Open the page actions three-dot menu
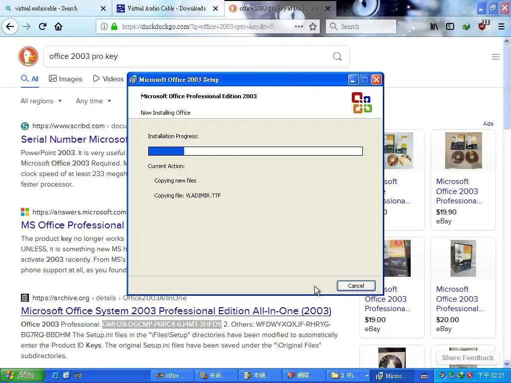511x383 pixels. [298, 26]
